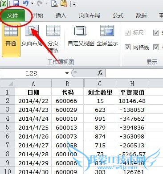Click cell containing 600029
The image size is (163, 174).
click(x=68, y=110)
